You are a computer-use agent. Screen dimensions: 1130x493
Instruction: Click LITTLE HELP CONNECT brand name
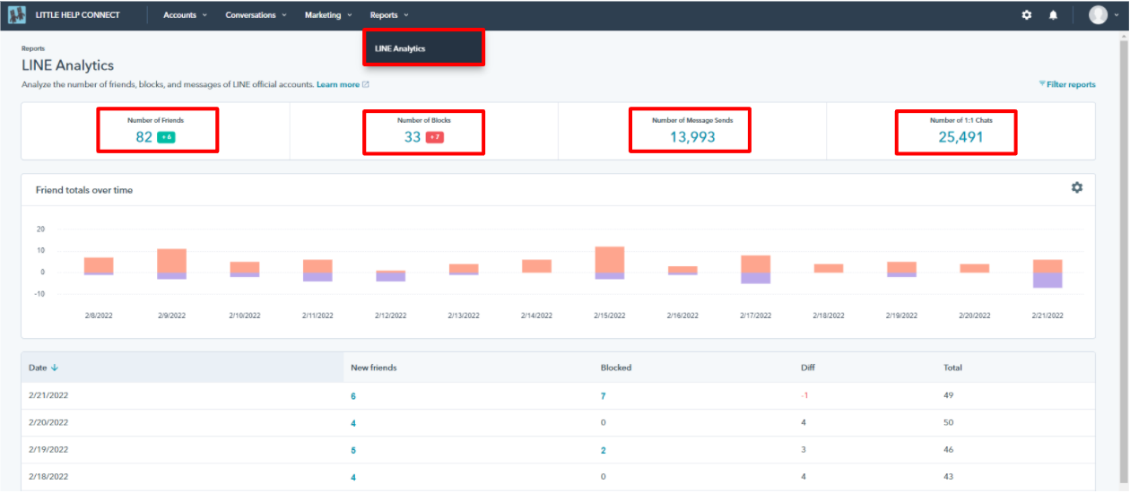point(77,15)
